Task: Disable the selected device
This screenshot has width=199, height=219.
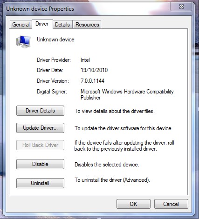Action: (x=40, y=164)
